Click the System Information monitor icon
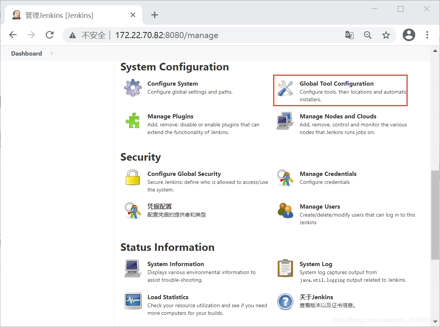The height and width of the screenshot is (327, 440). click(x=133, y=268)
